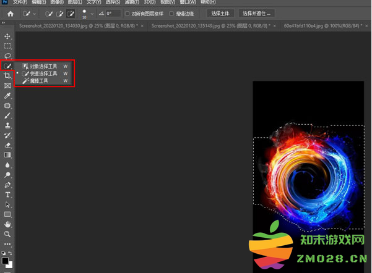Choose 对象选择工具 from the flyout menu
The width and height of the screenshot is (372, 273).
click(44, 65)
